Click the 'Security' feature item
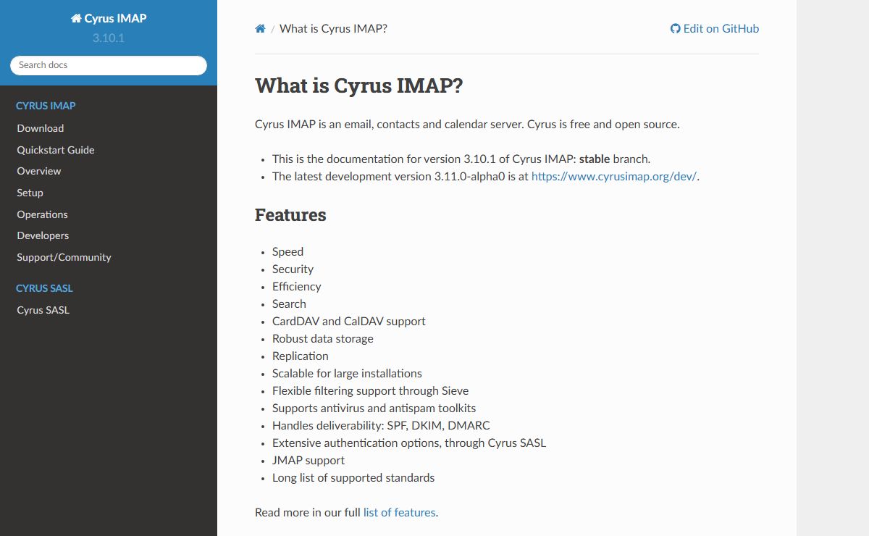This screenshot has height=536, width=869. tap(293, 269)
